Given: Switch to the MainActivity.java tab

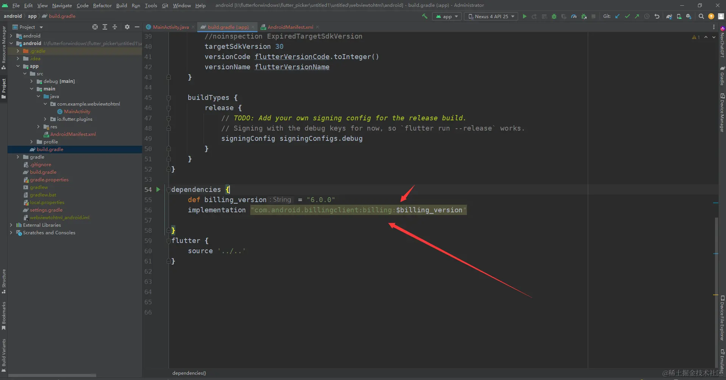Looking at the screenshot, I should pos(170,27).
